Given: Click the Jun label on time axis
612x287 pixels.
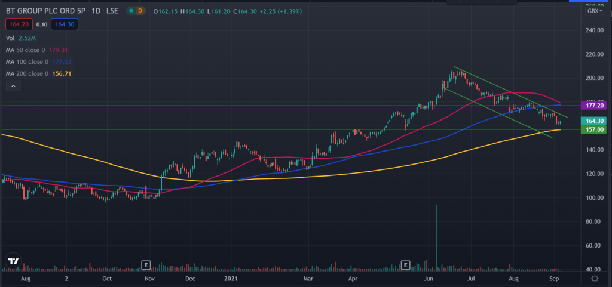Looking at the screenshot, I should tap(429, 279).
